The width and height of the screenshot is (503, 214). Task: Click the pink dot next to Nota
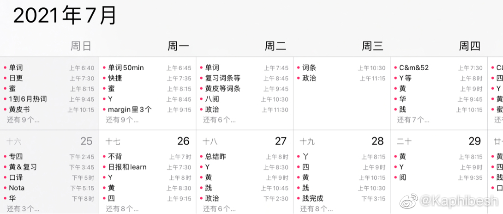point(5,188)
